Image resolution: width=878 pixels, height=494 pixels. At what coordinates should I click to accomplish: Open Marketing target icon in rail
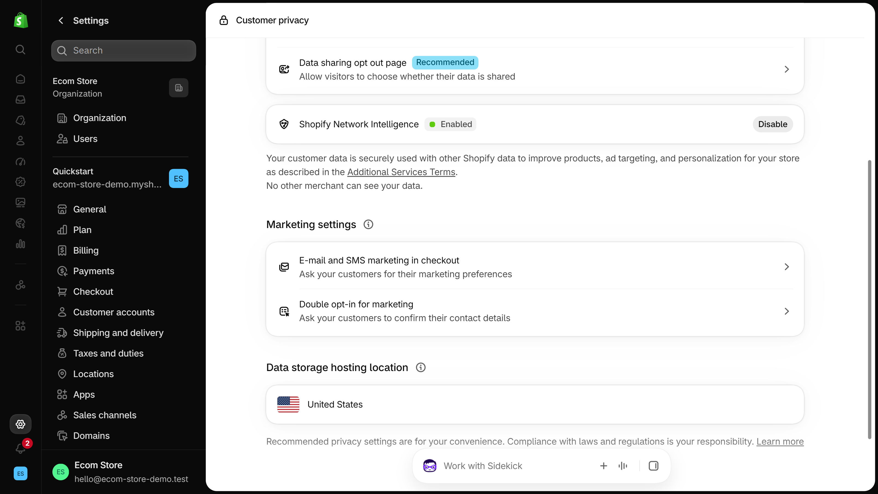click(x=21, y=162)
